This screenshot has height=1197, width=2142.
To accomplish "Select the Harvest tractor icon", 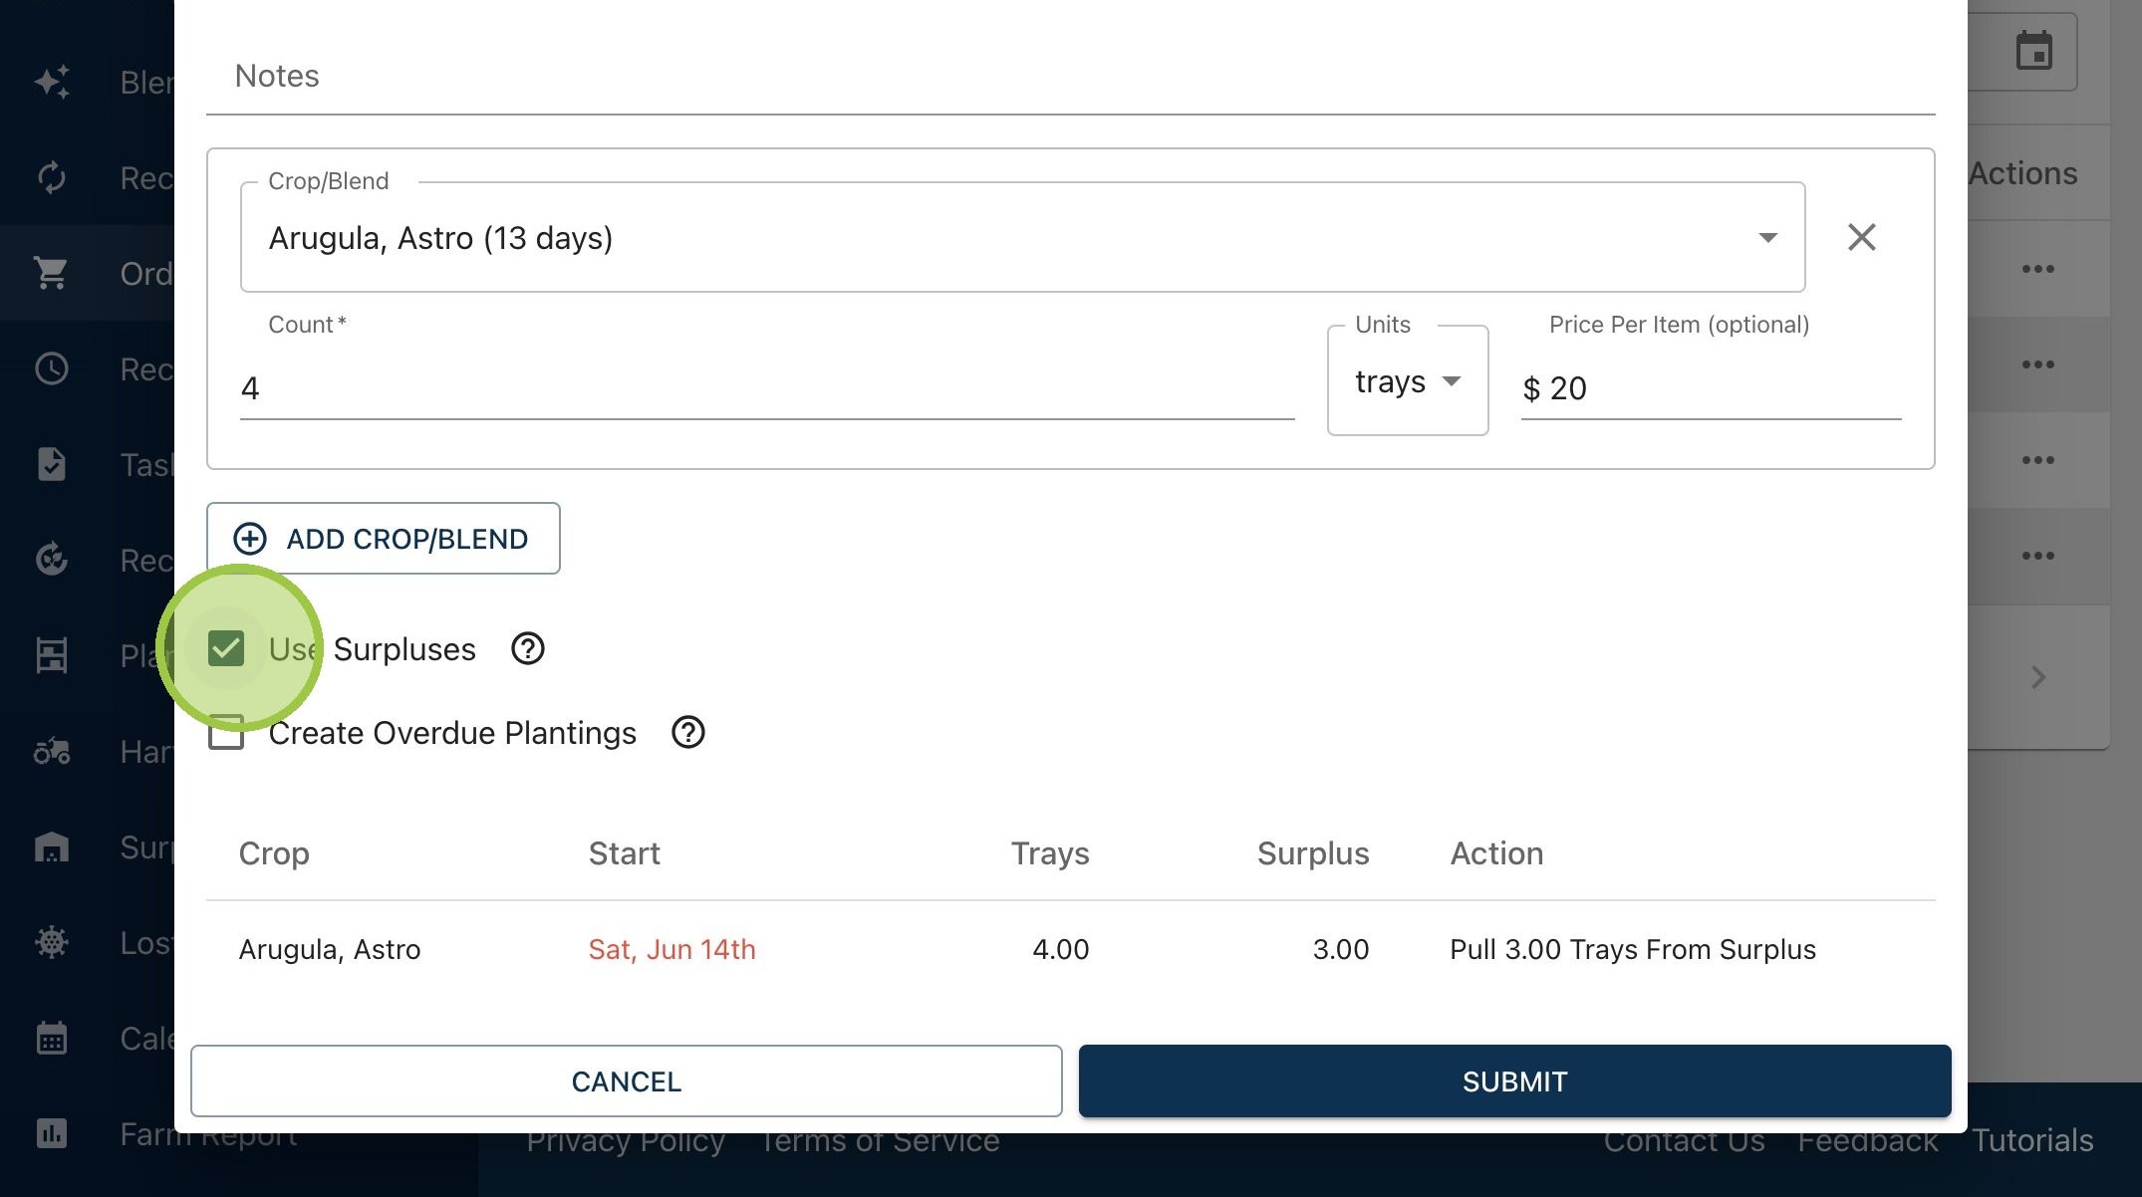I will coord(51,751).
